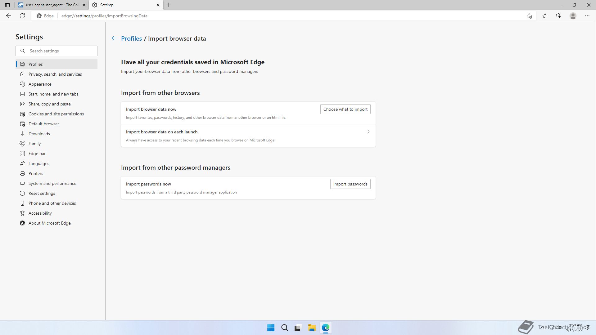
Task: Open Privacy, search, and services
Action: pyautogui.click(x=56, y=74)
